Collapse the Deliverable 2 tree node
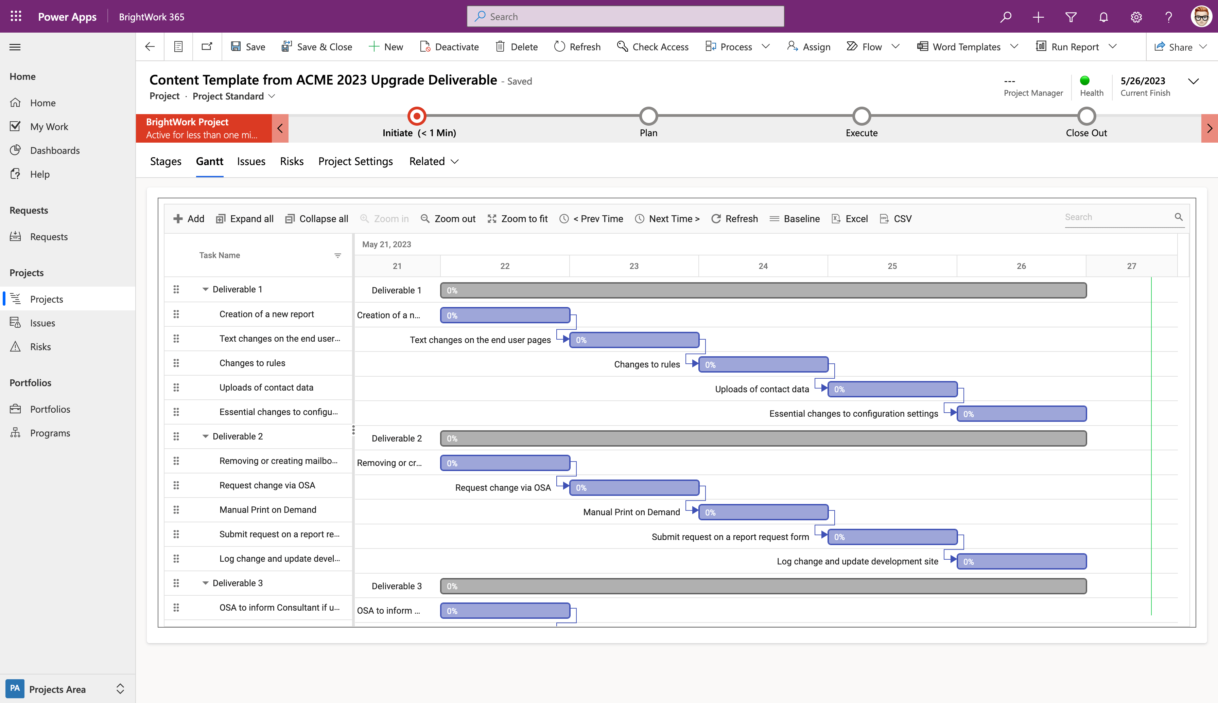Viewport: 1218px width, 703px height. (x=205, y=436)
